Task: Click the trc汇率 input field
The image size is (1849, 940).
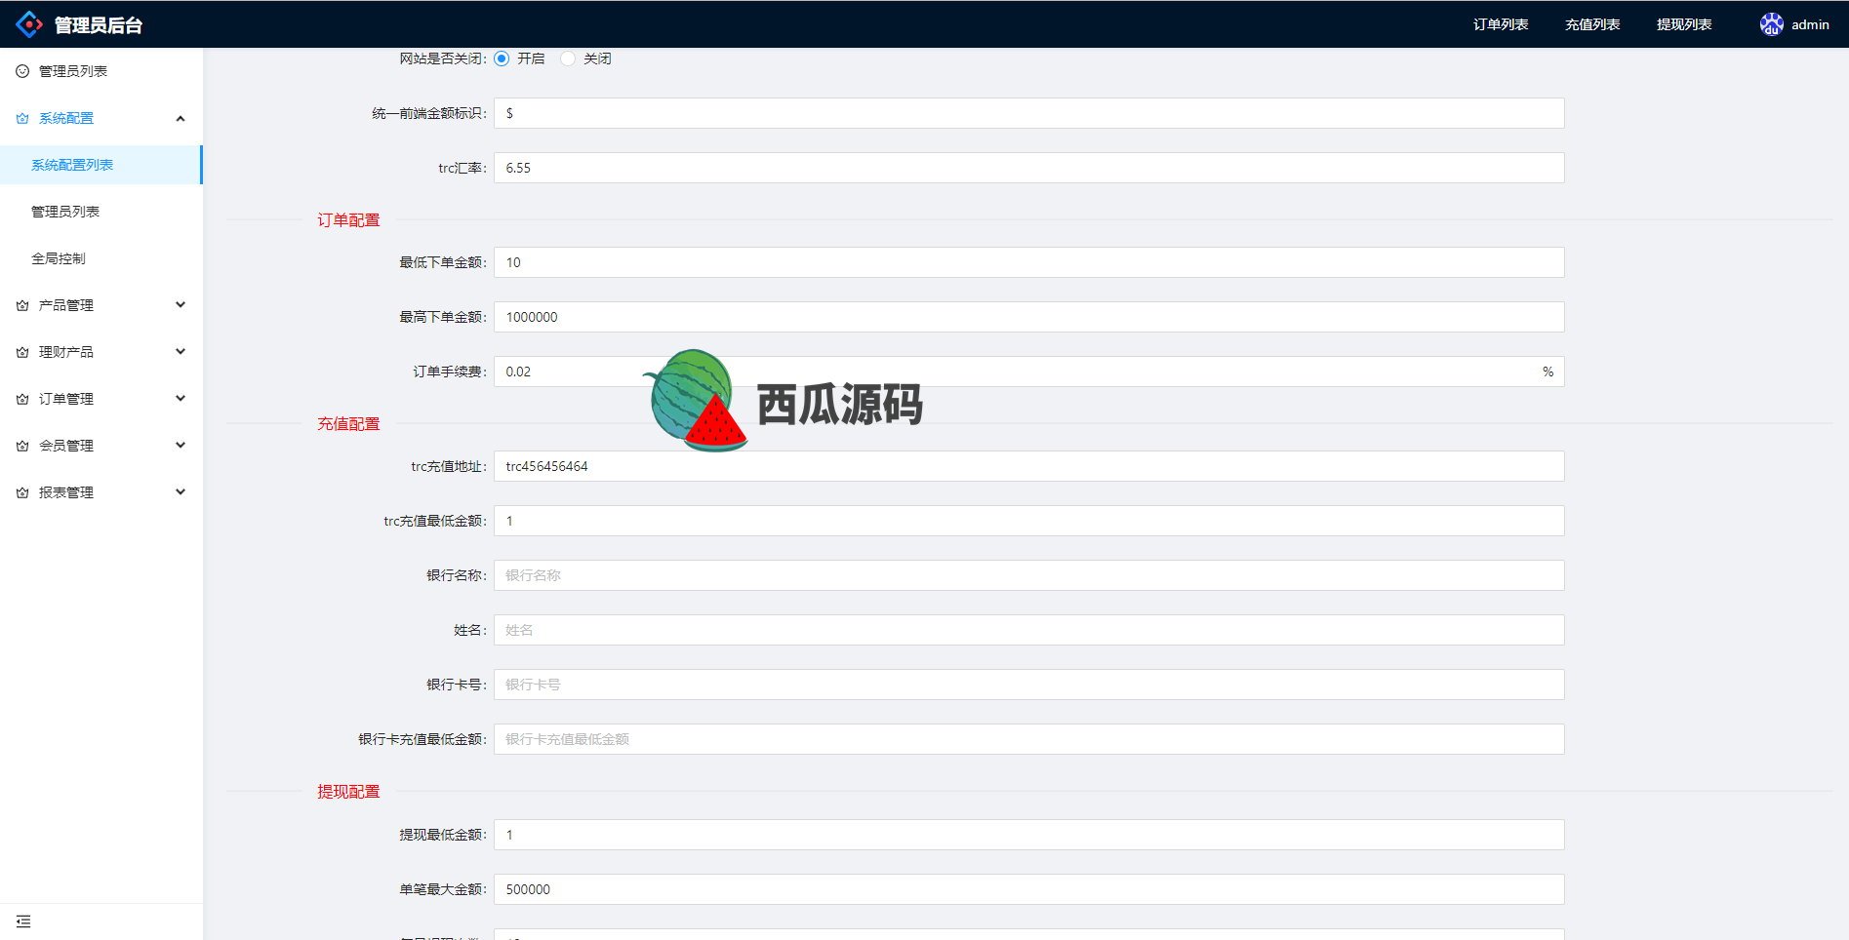Action: 1029,168
